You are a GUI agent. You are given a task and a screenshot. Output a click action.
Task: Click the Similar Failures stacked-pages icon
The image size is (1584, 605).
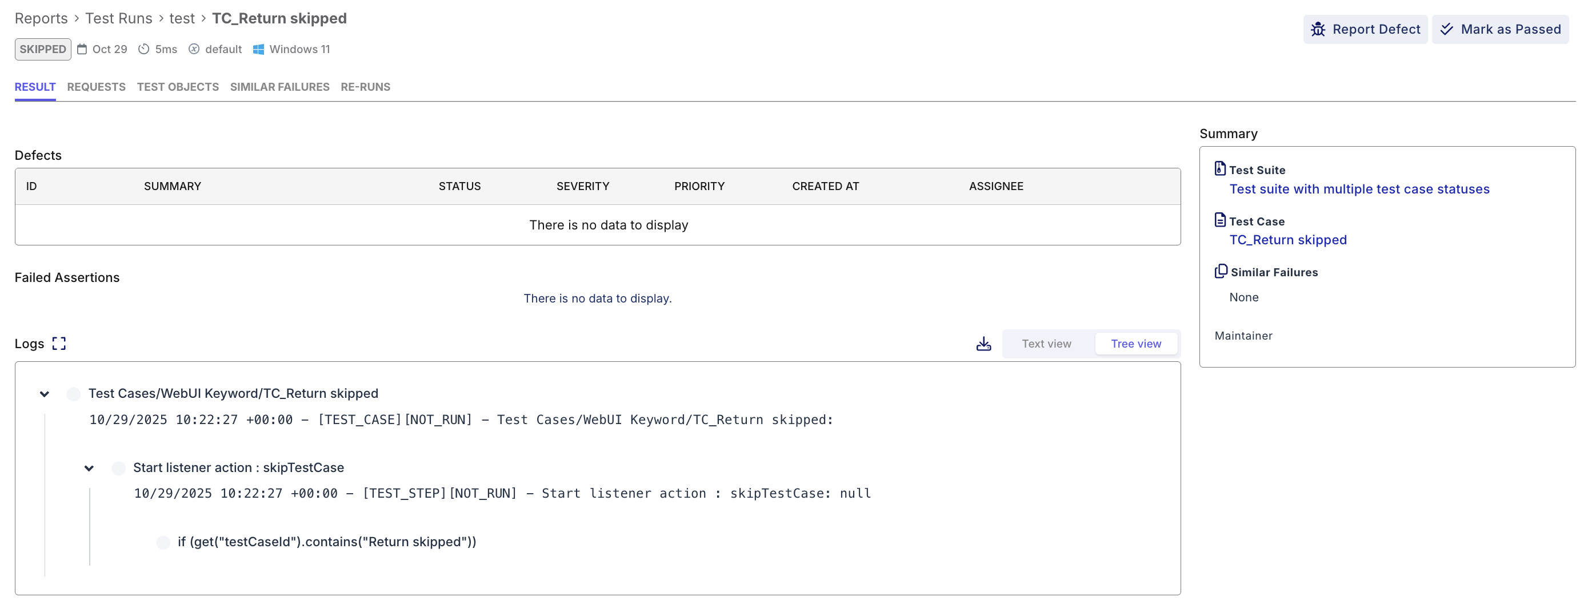[1220, 271]
